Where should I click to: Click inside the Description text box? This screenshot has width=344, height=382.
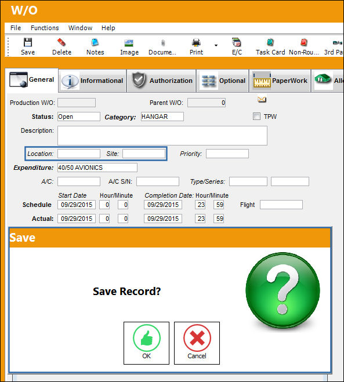(x=162, y=136)
